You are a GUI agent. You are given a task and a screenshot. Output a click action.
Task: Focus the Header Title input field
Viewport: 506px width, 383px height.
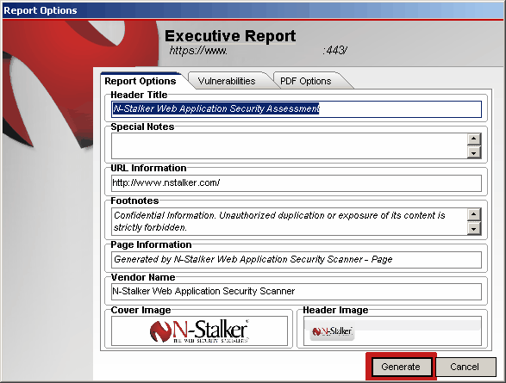[297, 109]
